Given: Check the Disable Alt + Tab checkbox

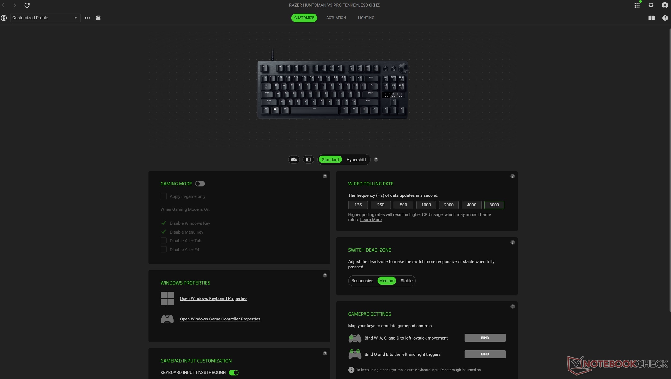Looking at the screenshot, I should pos(163,241).
